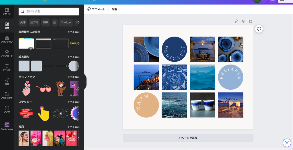Open the アップロード panel
293x150 pixels.
click(7, 53)
